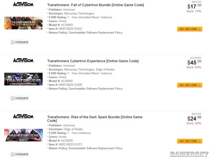Click Activision logo above Rise of Dark Spark
This screenshot has height=159, width=211.
coord(24,116)
